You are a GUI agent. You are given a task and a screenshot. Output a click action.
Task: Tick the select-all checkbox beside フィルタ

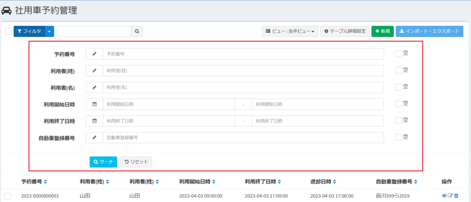click(x=8, y=31)
